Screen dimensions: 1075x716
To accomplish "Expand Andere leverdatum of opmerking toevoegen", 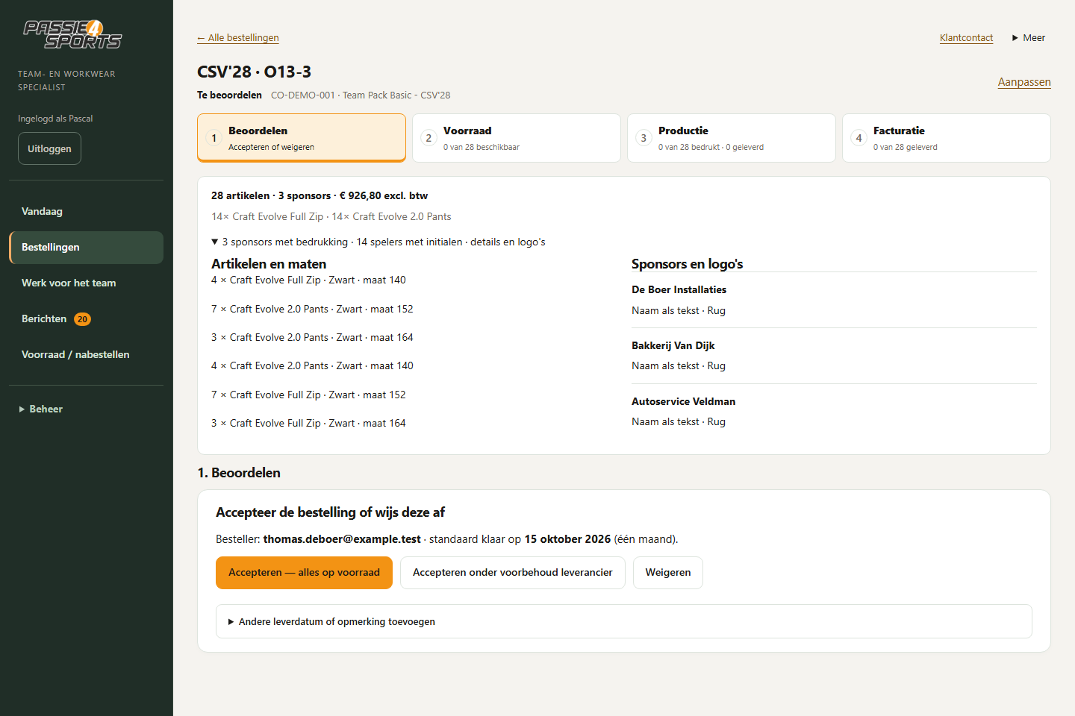I will point(624,621).
